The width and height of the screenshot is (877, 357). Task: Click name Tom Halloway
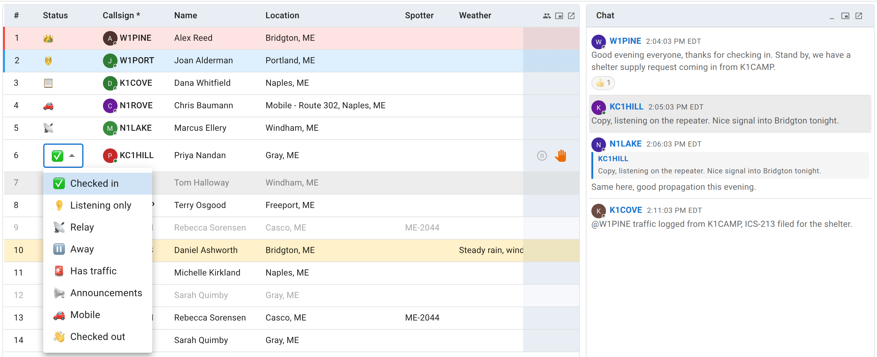[202, 183]
